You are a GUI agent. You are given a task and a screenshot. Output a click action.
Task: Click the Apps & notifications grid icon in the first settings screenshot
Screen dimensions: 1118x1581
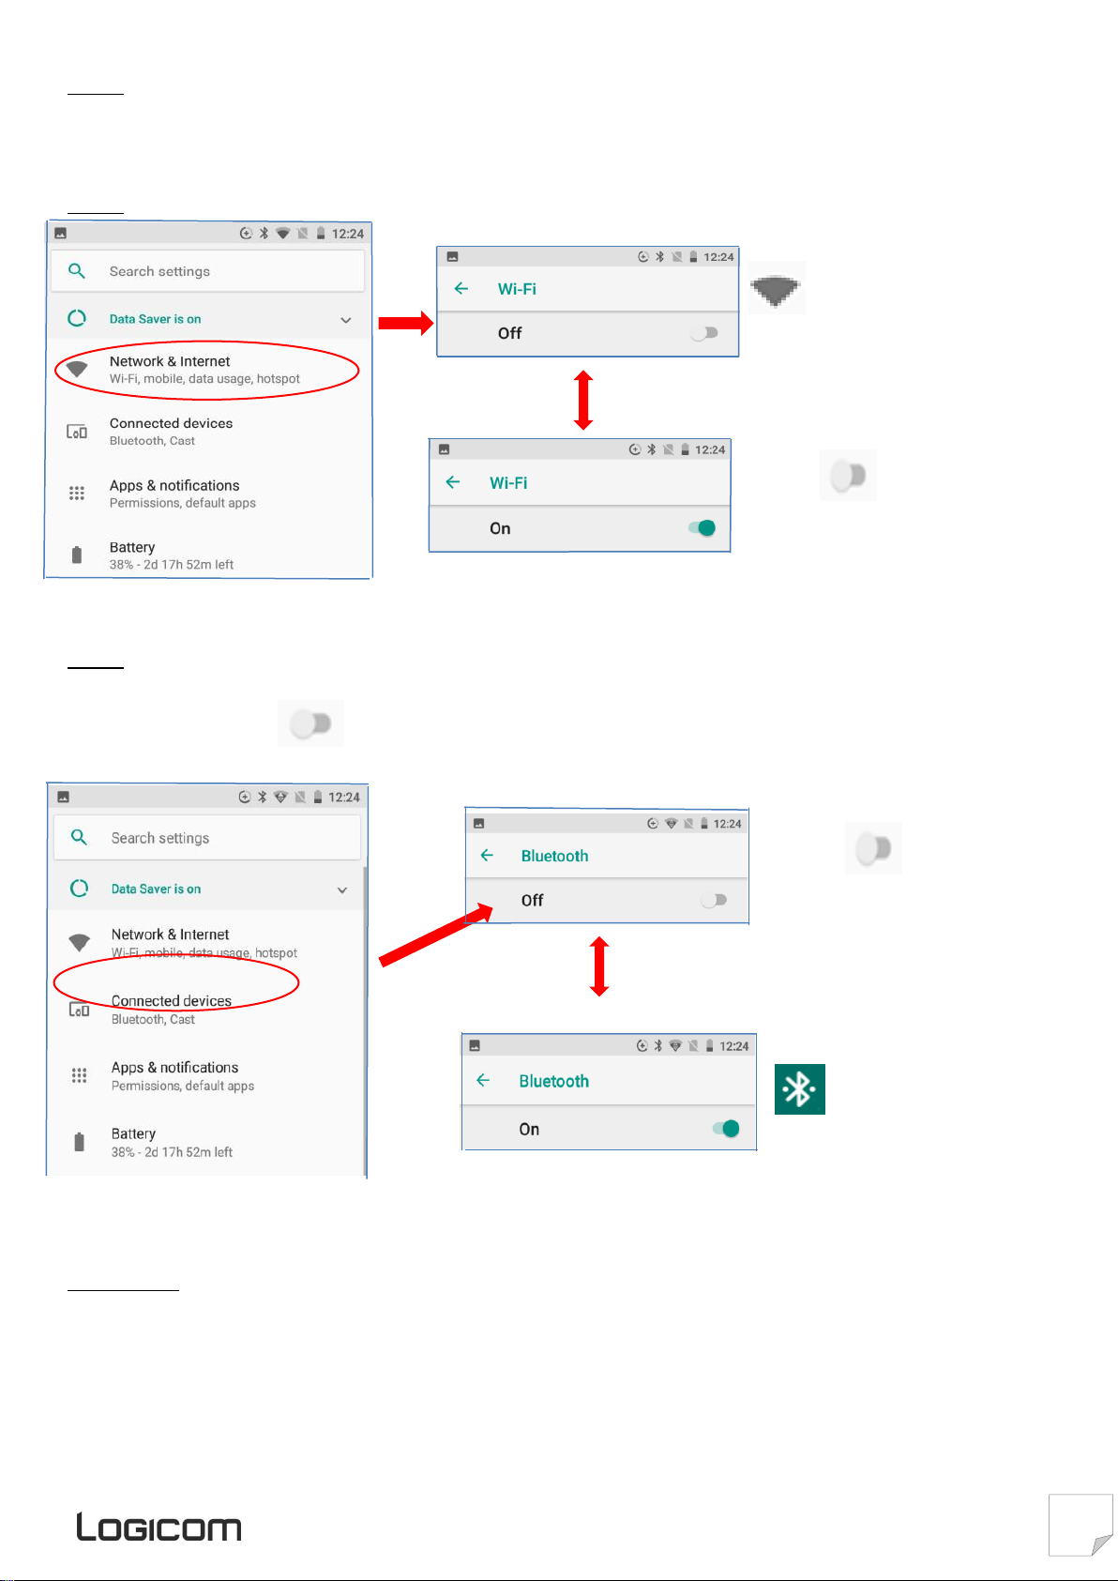(77, 494)
